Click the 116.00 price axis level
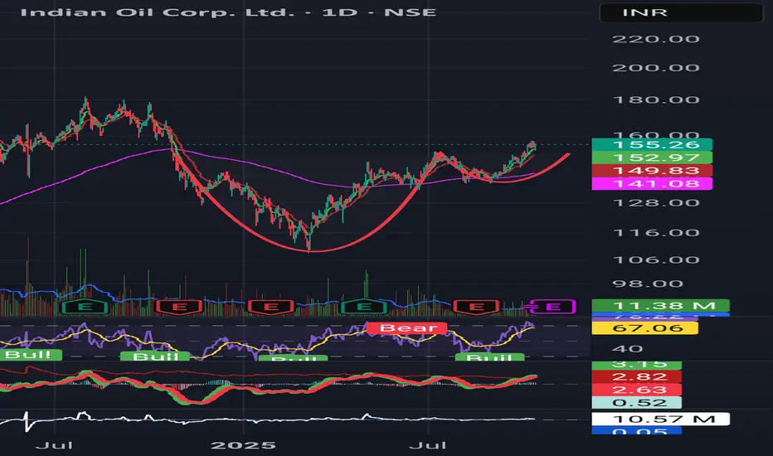Screen dimensions: 773x456 click(656, 233)
